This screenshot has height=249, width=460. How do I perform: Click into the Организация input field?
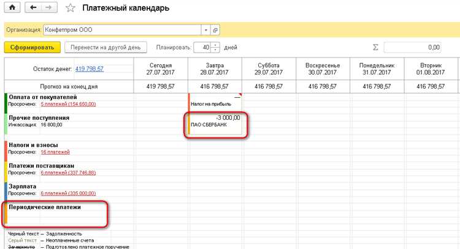(121, 29)
